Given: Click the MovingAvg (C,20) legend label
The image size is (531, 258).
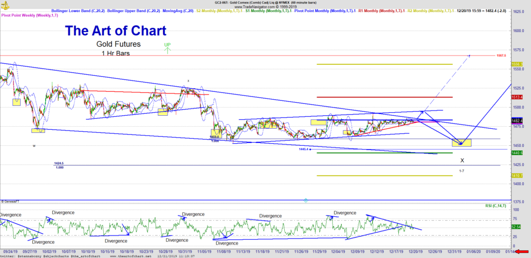Looking at the screenshot, I should [177, 11].
